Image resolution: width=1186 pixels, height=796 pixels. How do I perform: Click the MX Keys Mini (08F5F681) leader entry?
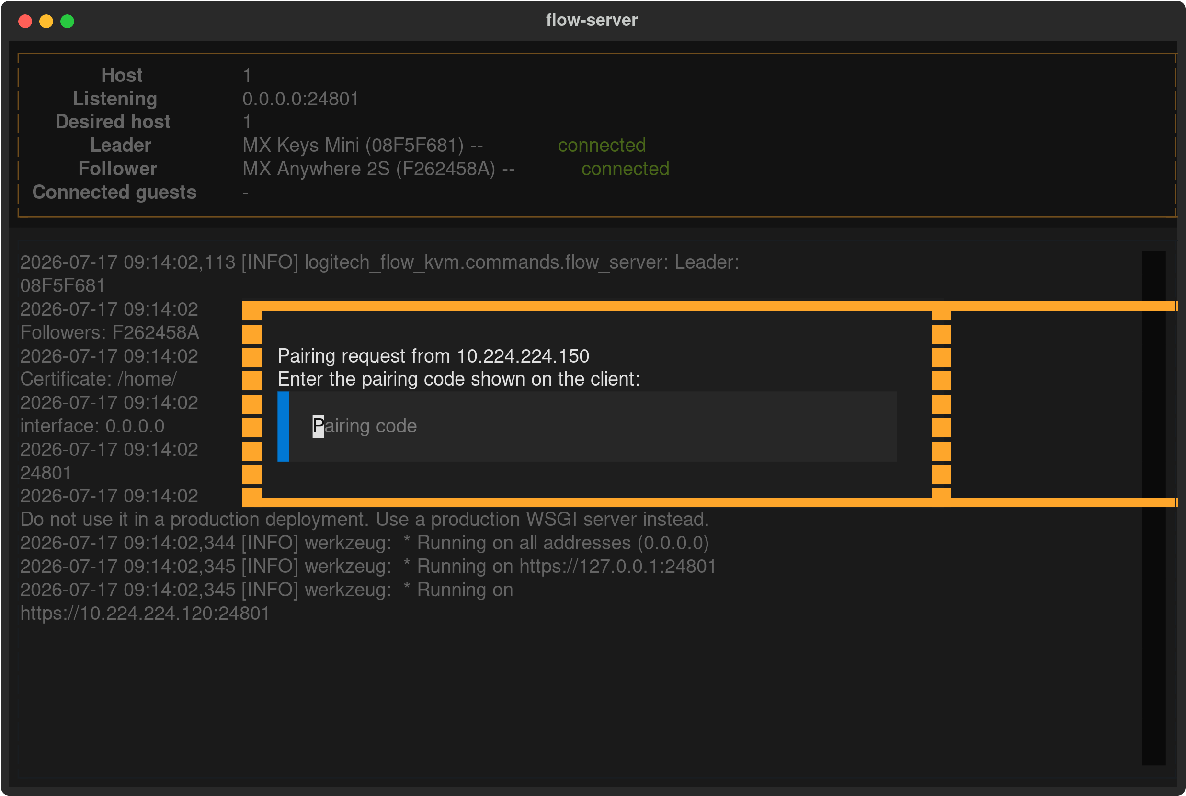coord(353,146)
